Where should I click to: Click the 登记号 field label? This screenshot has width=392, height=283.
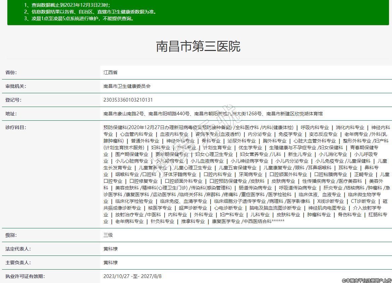click(x=13, y=100)
